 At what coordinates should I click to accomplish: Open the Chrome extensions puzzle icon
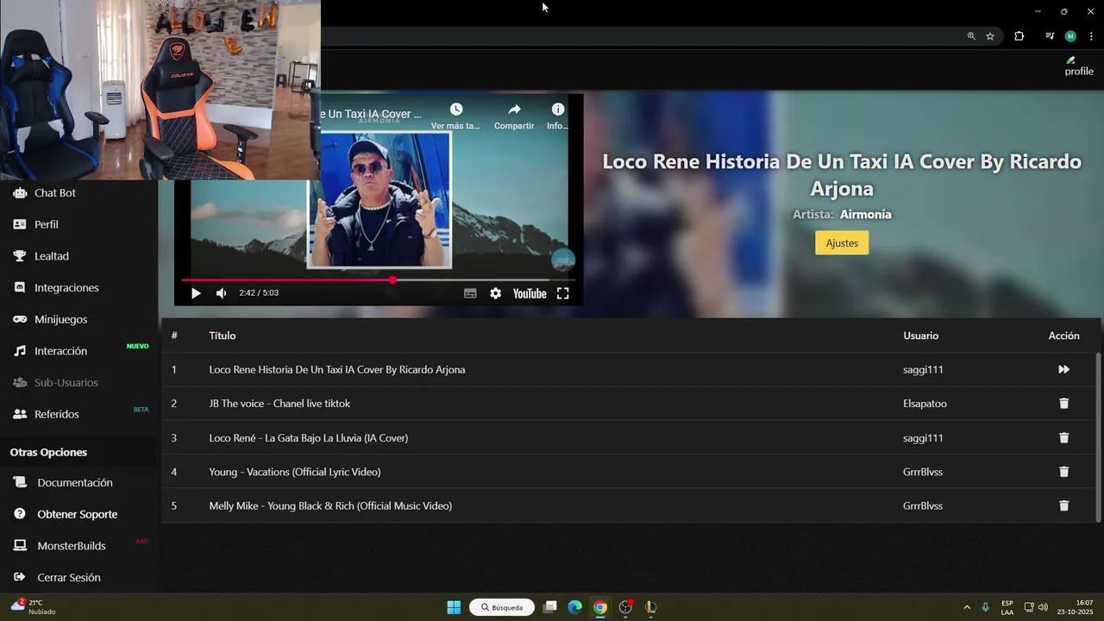(1019, 36)
